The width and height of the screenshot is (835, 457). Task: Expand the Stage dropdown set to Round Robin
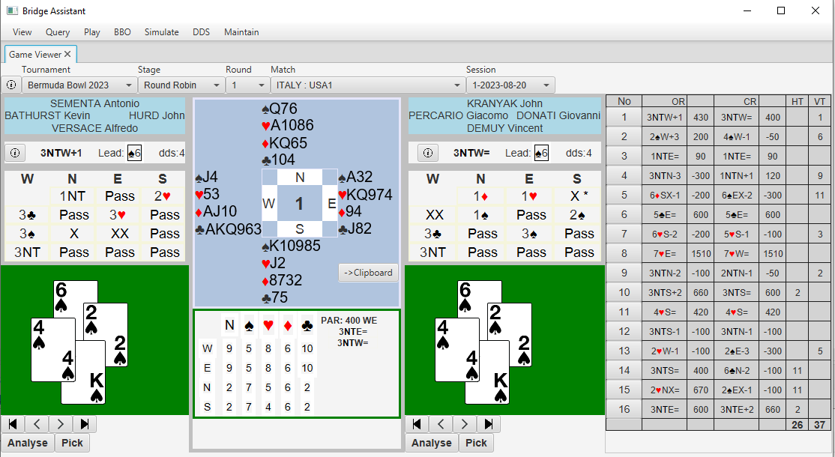click(x=181, y=85)
